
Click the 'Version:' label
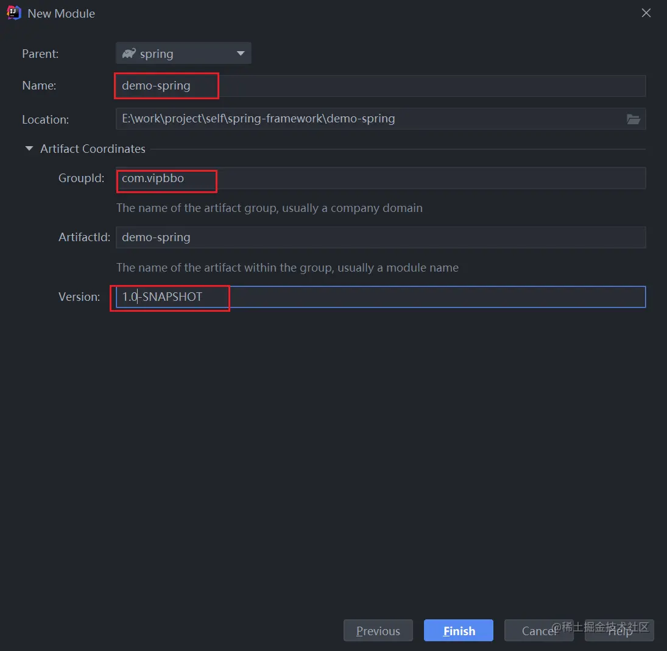[x=79, y=297]
